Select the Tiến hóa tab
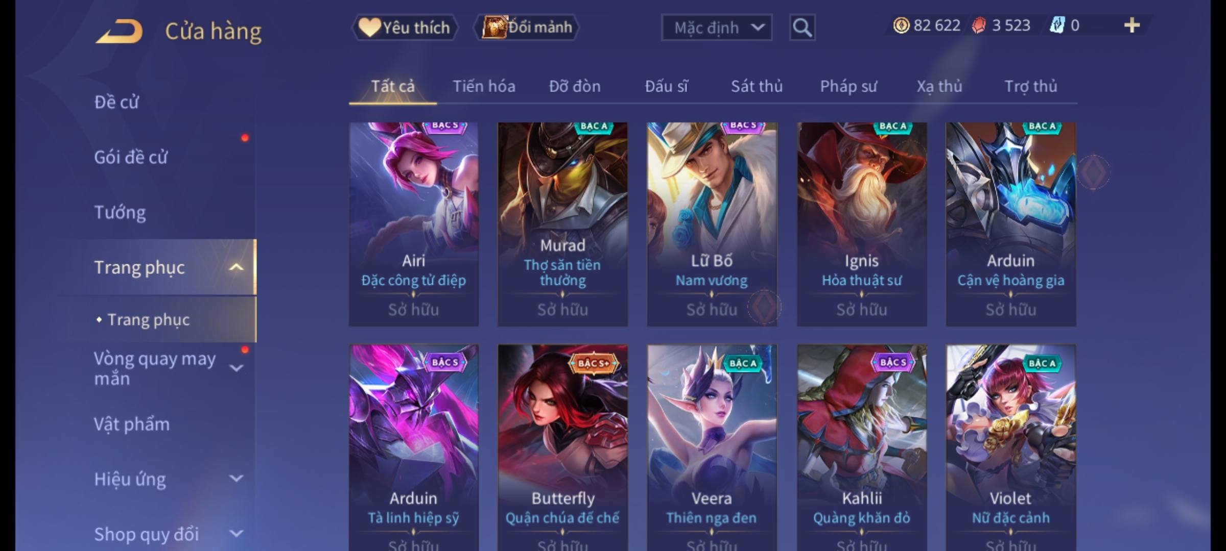 pos(484,86)
